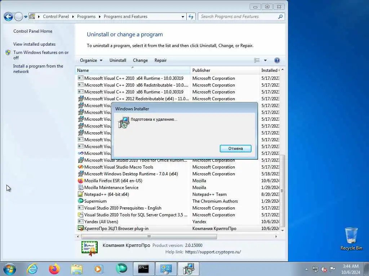Click the blue help icon
This screenshot has width=369, height=276.
coord(277,60)
